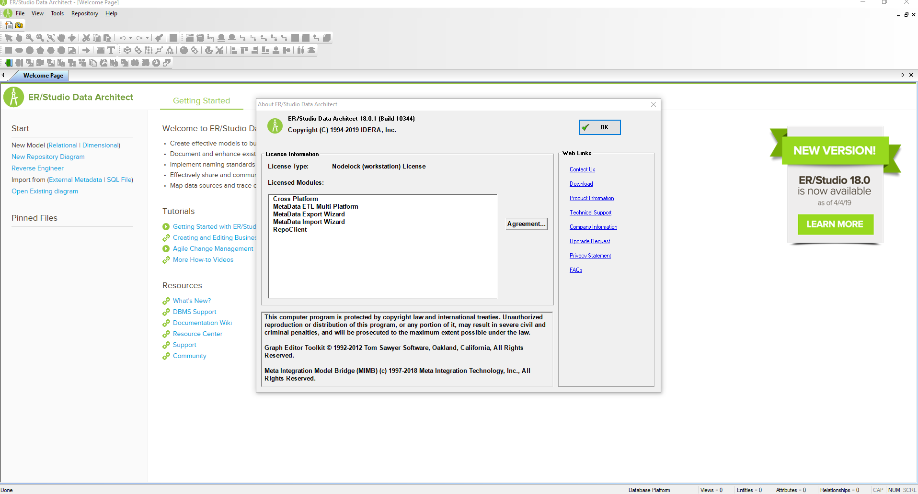The height and width of the screenshot is (494, 918).
Task: Open the Agile Change Management tutorial
Action: 213,248
